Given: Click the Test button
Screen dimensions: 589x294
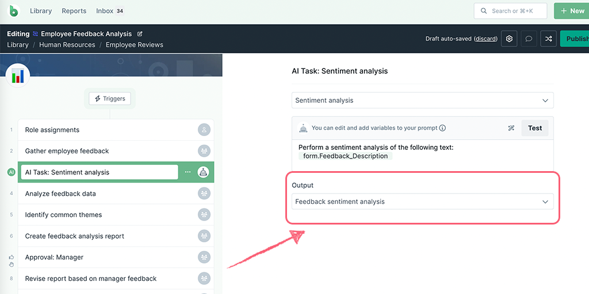Looking at the screenshot, I should click(x=535, y=128).
